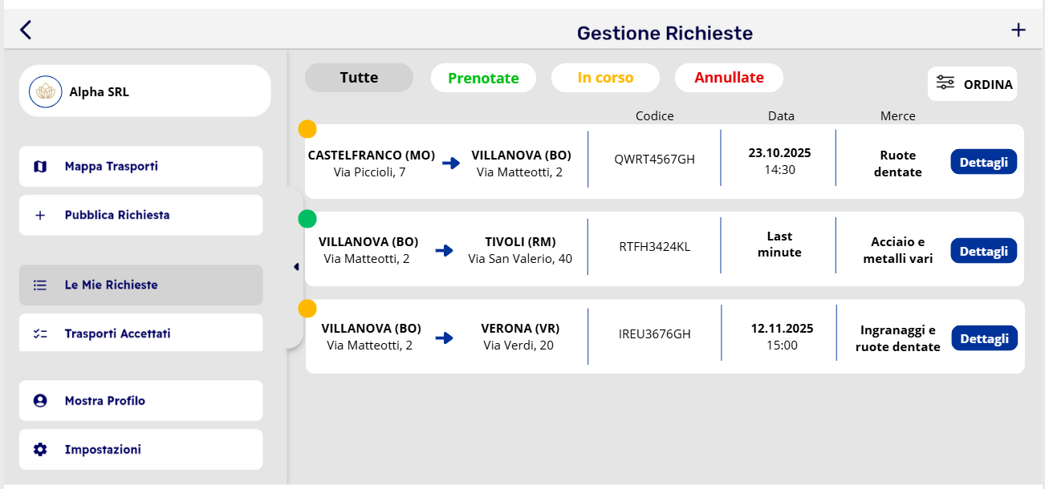1045x489 pixels.
Task: Click the Alpha SRL company logo
Action: pos(46,92)
